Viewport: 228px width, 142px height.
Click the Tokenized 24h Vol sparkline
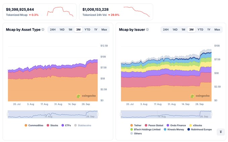(x=137, y=11)
